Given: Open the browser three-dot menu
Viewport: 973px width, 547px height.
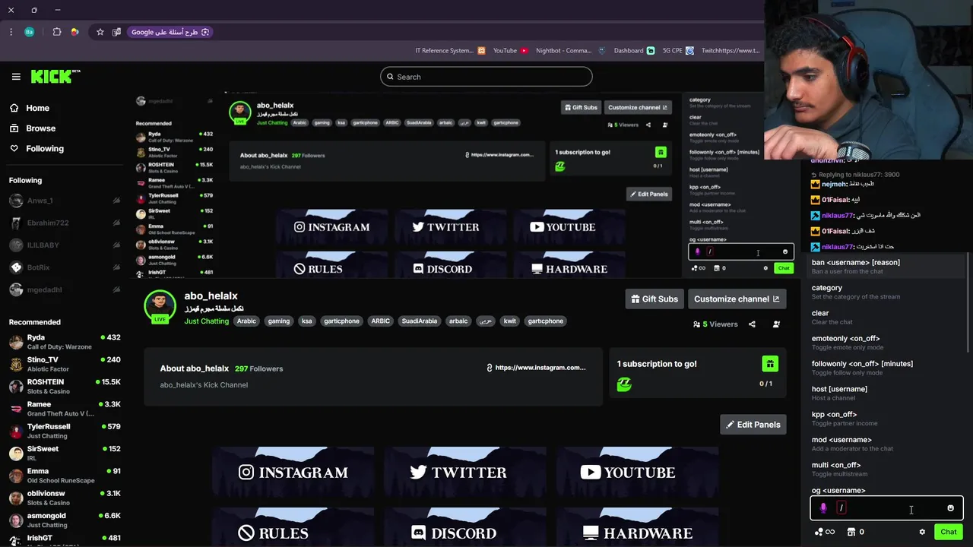Looking at the screenshot, I should coord(11,32).
